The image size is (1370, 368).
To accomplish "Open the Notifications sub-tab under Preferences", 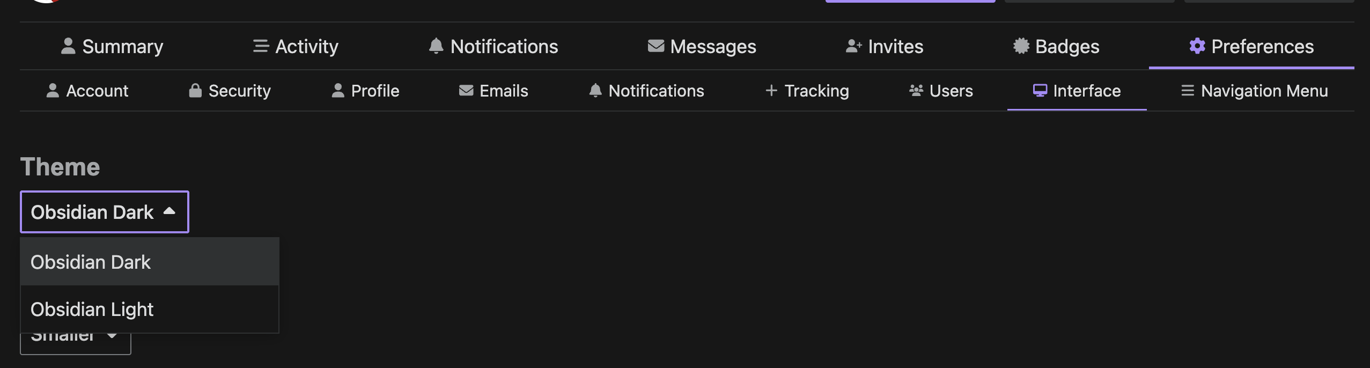I will click(646, 91).
